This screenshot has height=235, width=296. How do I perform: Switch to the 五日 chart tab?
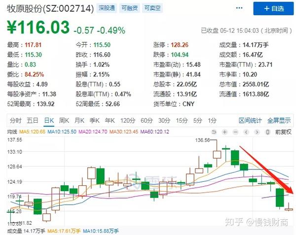pos(32,120)
